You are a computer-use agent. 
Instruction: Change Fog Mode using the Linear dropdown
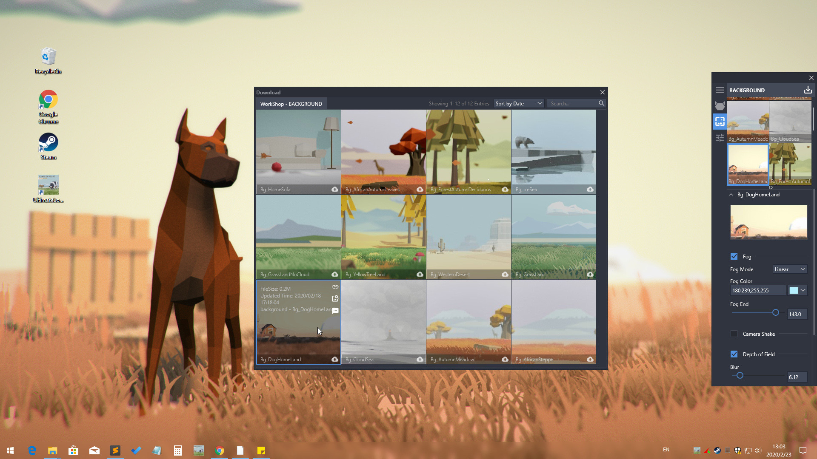(x=790, y=269)
